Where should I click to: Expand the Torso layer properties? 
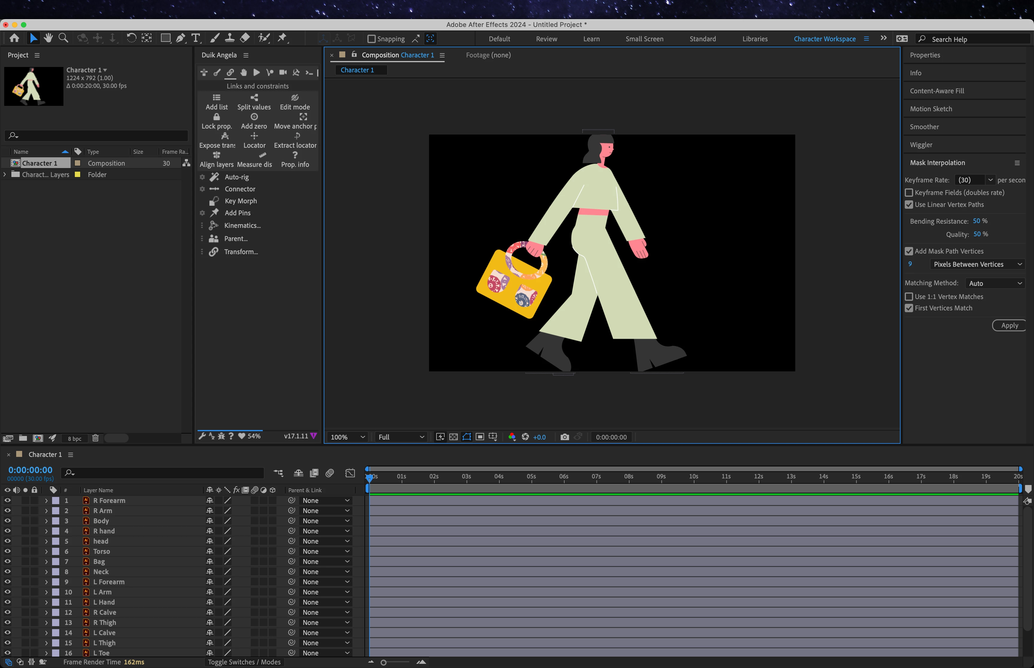click(x=46, y=551)
